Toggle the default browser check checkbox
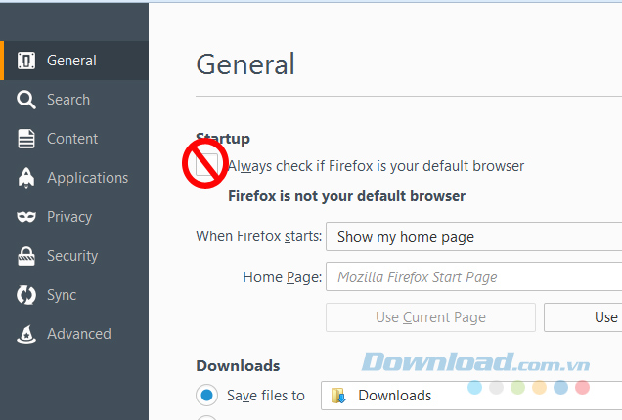 (206, 166)
